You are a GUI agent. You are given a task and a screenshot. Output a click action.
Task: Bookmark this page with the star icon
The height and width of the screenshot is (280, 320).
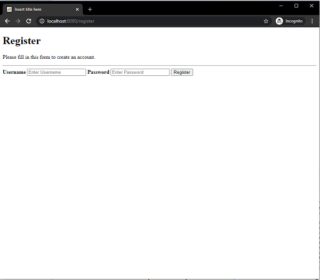click(266, 21)
